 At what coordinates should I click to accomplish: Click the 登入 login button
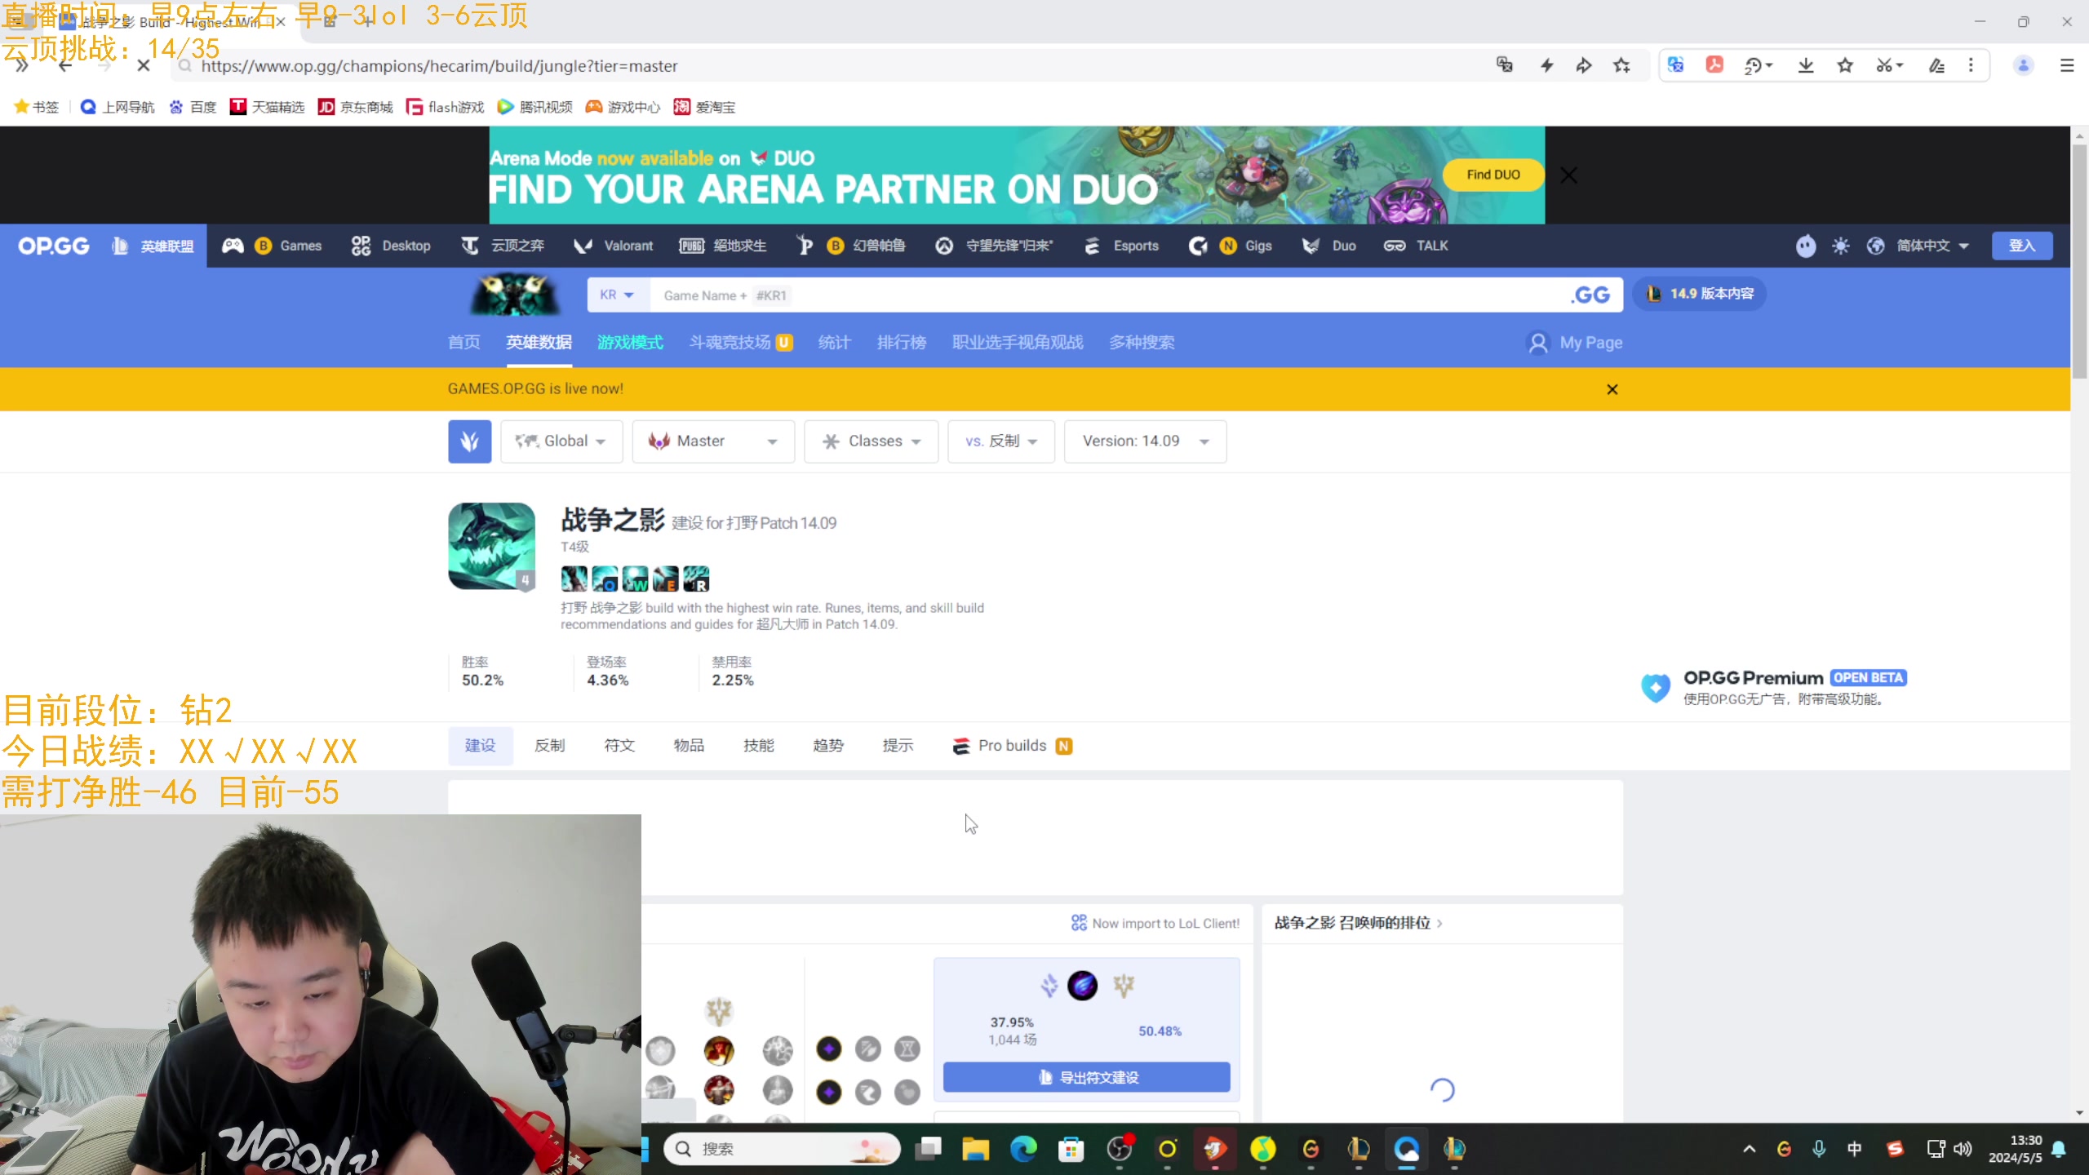click(2022, 246)
